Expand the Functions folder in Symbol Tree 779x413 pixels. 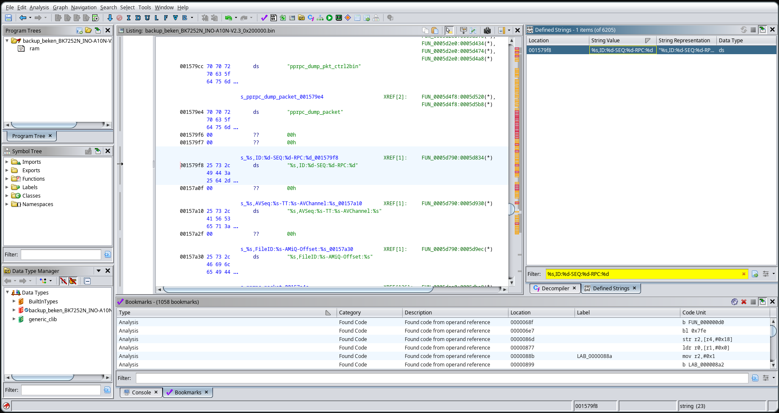[x=7, y=179]
